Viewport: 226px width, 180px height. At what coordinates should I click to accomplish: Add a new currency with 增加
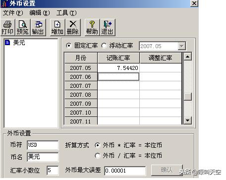pos(57,27)
